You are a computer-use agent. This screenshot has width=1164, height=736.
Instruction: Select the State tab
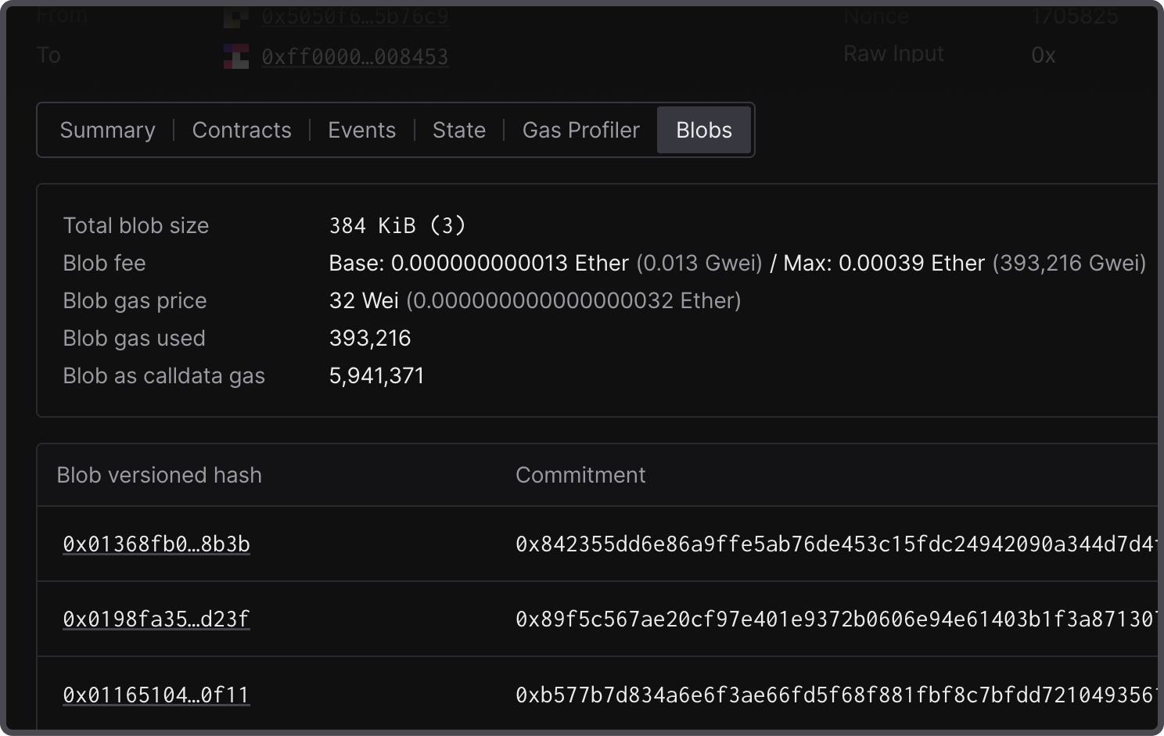point(459,130)
